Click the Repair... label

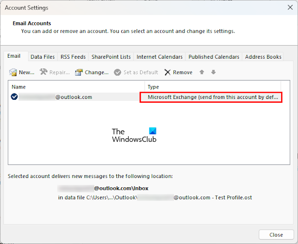click(60, 72)
